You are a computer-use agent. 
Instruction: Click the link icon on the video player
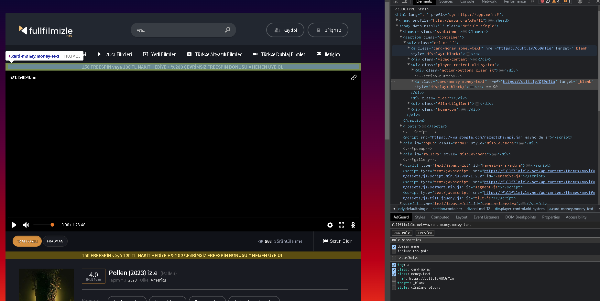[354, 77]
